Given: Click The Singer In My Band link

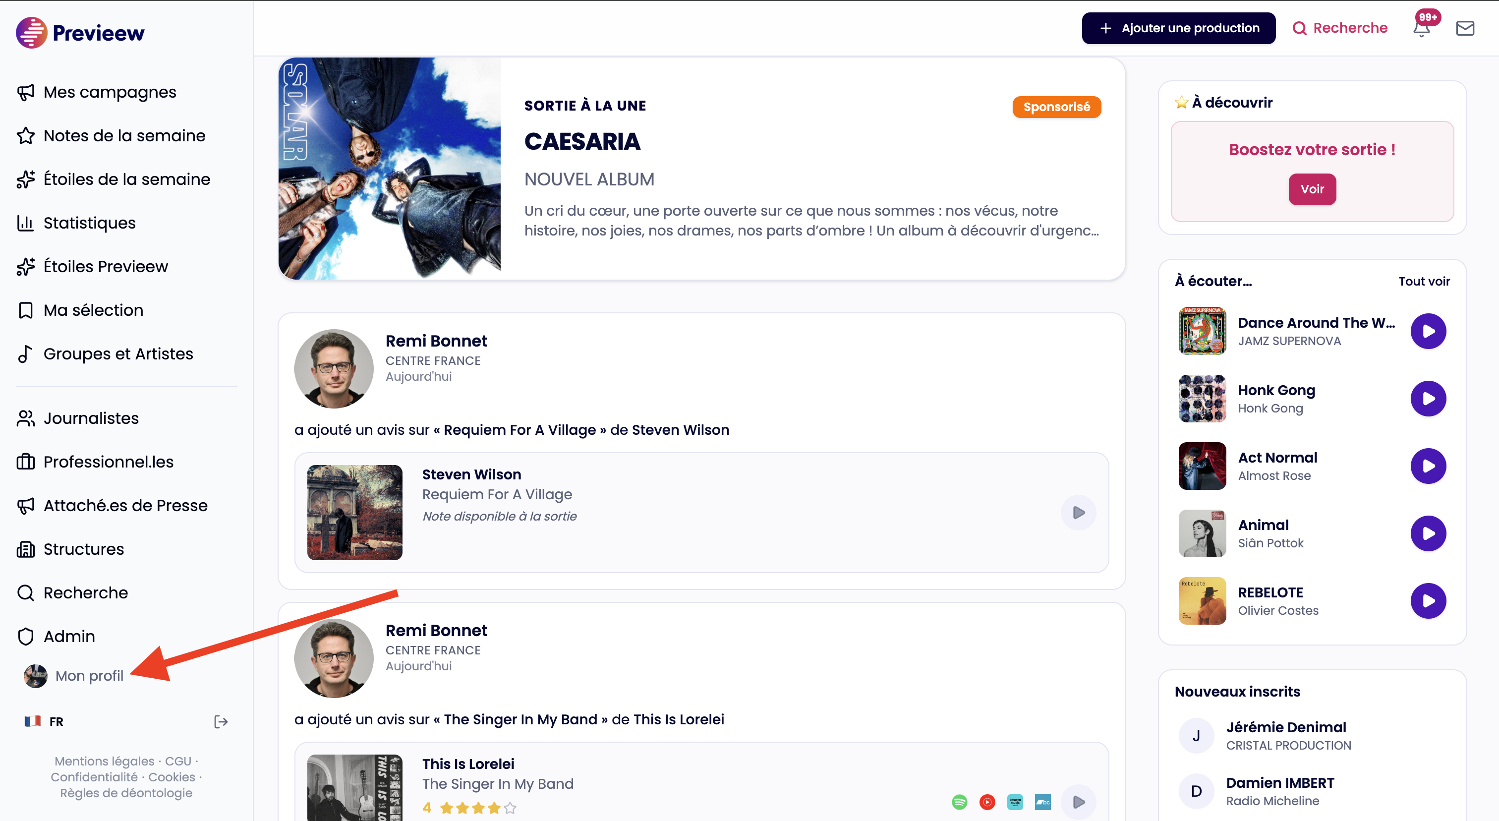Looking at the screenshot, I should (x=520, y=720).
